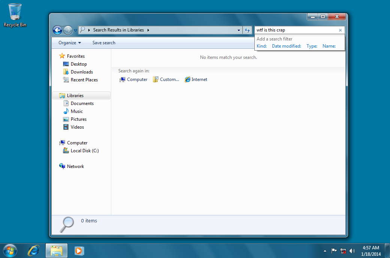Search again on the Internet icon

coord(187,79)
